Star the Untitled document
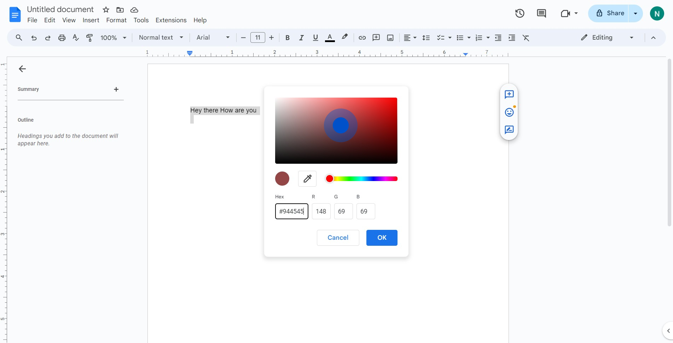The image size is (673, 343). click(x=106, y=10)
